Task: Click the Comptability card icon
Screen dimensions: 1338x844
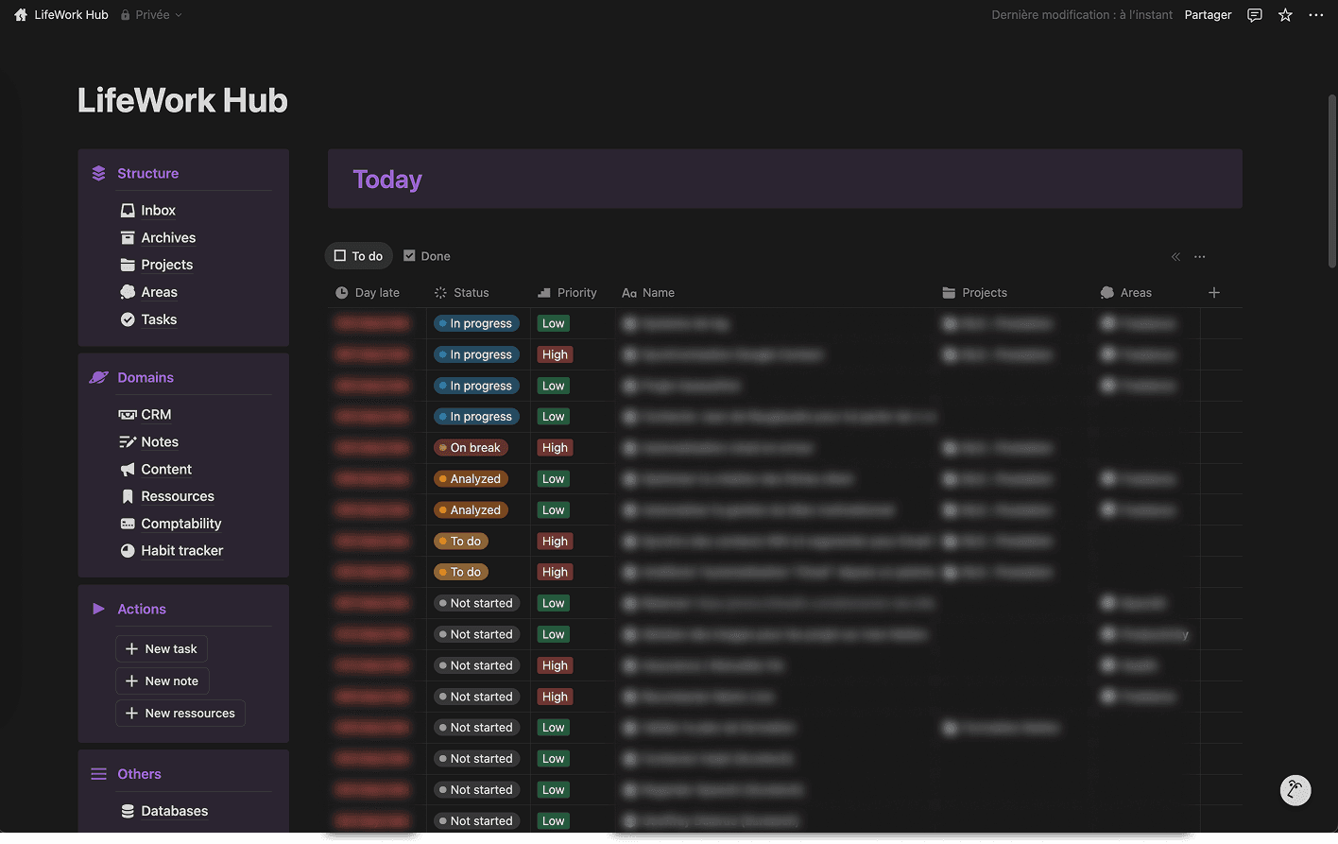Action: click(x=128, y=525)
